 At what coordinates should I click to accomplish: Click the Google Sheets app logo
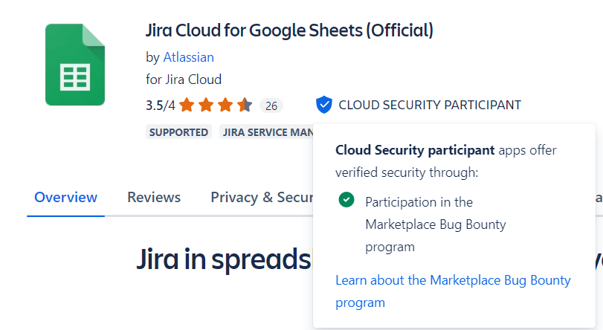pos(75,65)
